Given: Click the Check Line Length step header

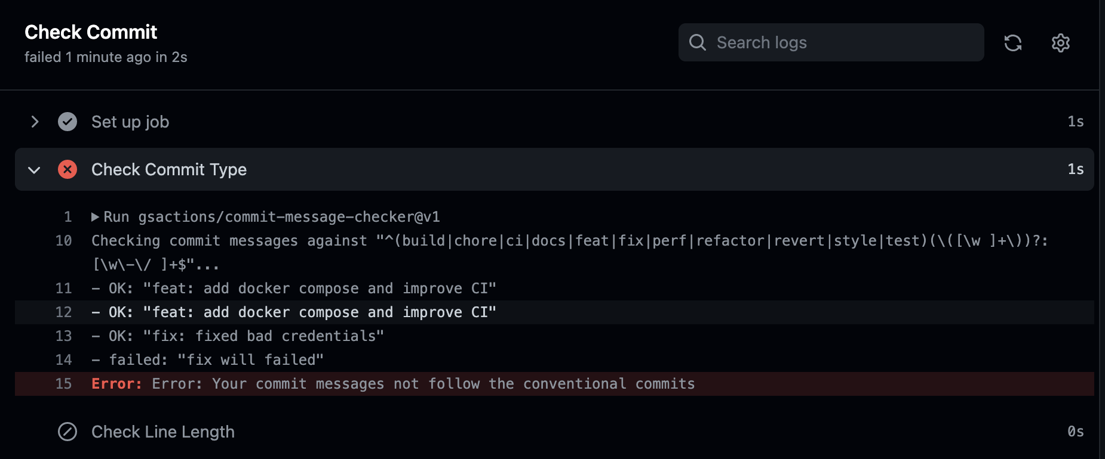Looking at the screenshot, I should coord(162,432).
